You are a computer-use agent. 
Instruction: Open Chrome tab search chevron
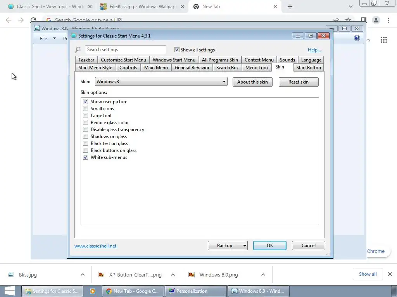click(350, 7)
